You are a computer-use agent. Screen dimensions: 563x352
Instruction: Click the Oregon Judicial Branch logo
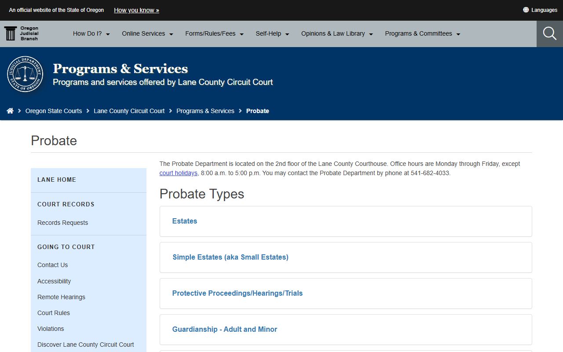pos(22,33)
